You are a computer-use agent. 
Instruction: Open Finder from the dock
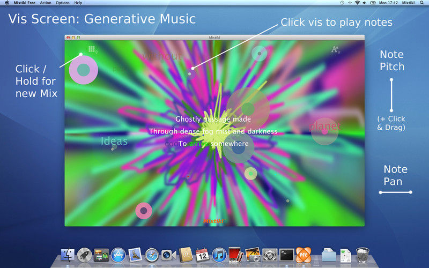[x=68, y=255]
